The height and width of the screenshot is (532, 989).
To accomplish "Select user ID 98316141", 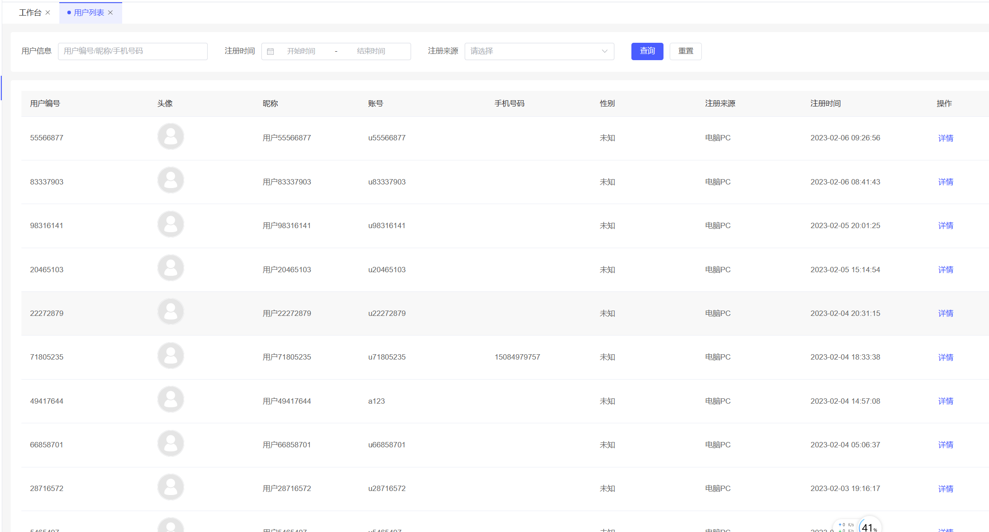I will tap(47, 225).
